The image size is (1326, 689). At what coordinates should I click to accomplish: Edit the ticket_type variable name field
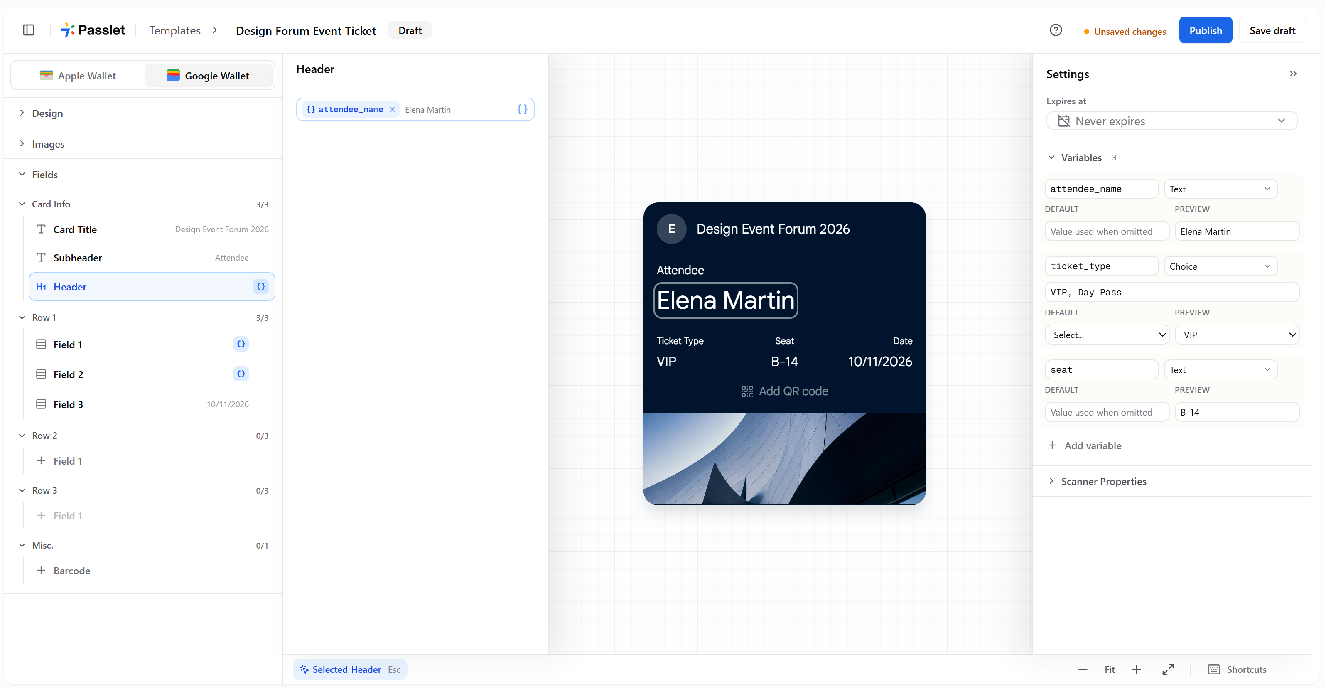pos(1102,266)
